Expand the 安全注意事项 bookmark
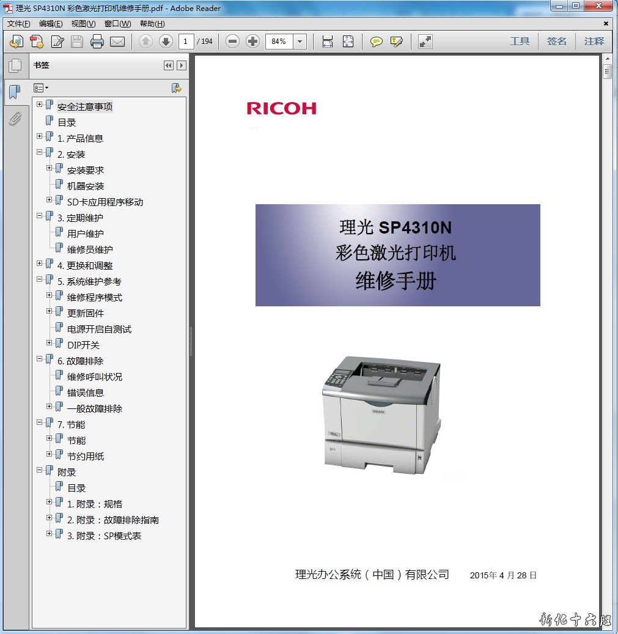The image size is (618, 634). [x=40, y=105]
